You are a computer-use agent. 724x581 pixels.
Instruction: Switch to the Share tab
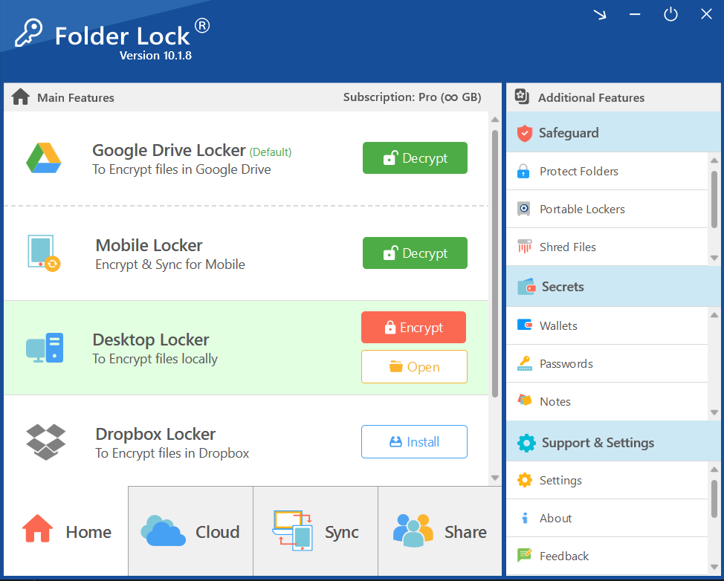coord(439,531)
